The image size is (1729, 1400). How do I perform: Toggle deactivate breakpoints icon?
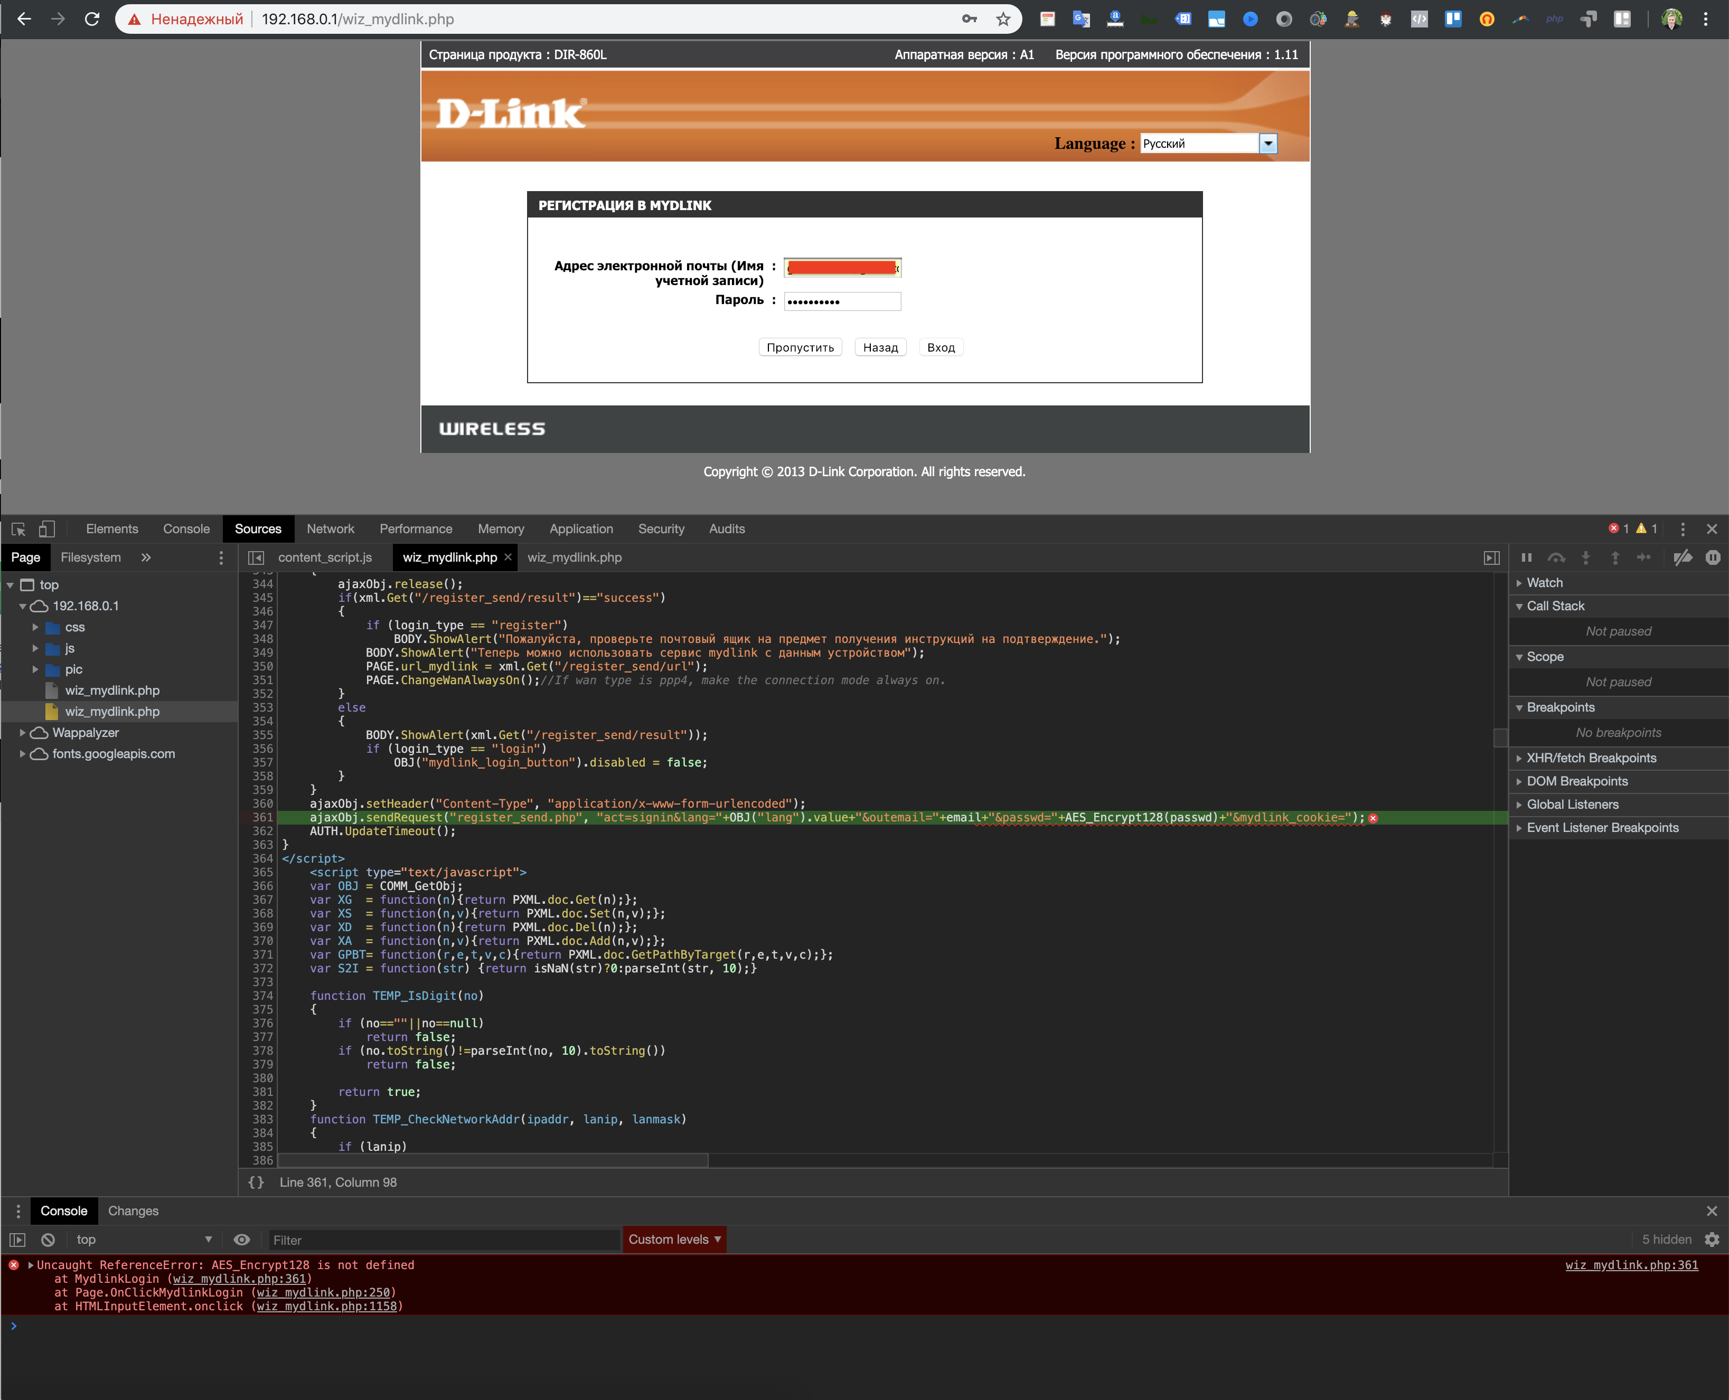(1682, 557)
